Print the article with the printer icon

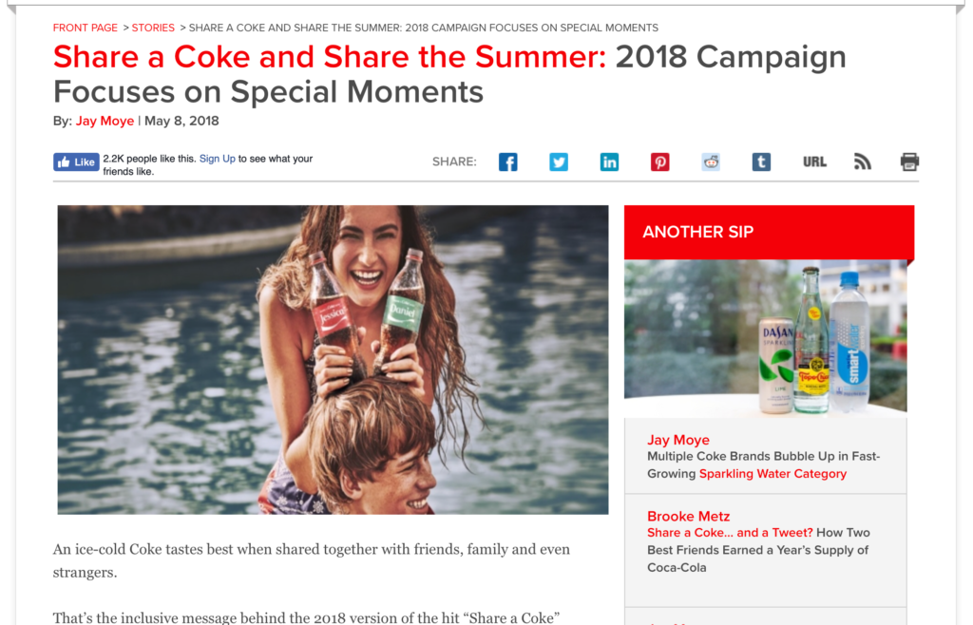(x=909, y=161)
